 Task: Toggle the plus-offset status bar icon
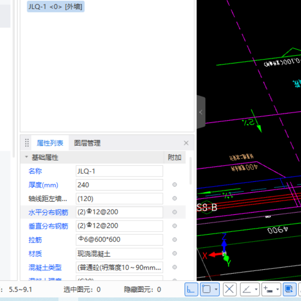click(x=268, y=289)
